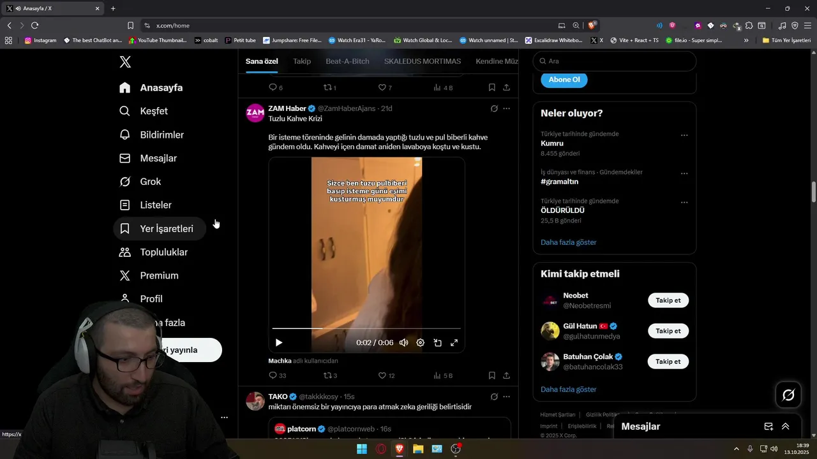
Task: Switch to Beat-A-Bitch tab
Action: point(347,61)
